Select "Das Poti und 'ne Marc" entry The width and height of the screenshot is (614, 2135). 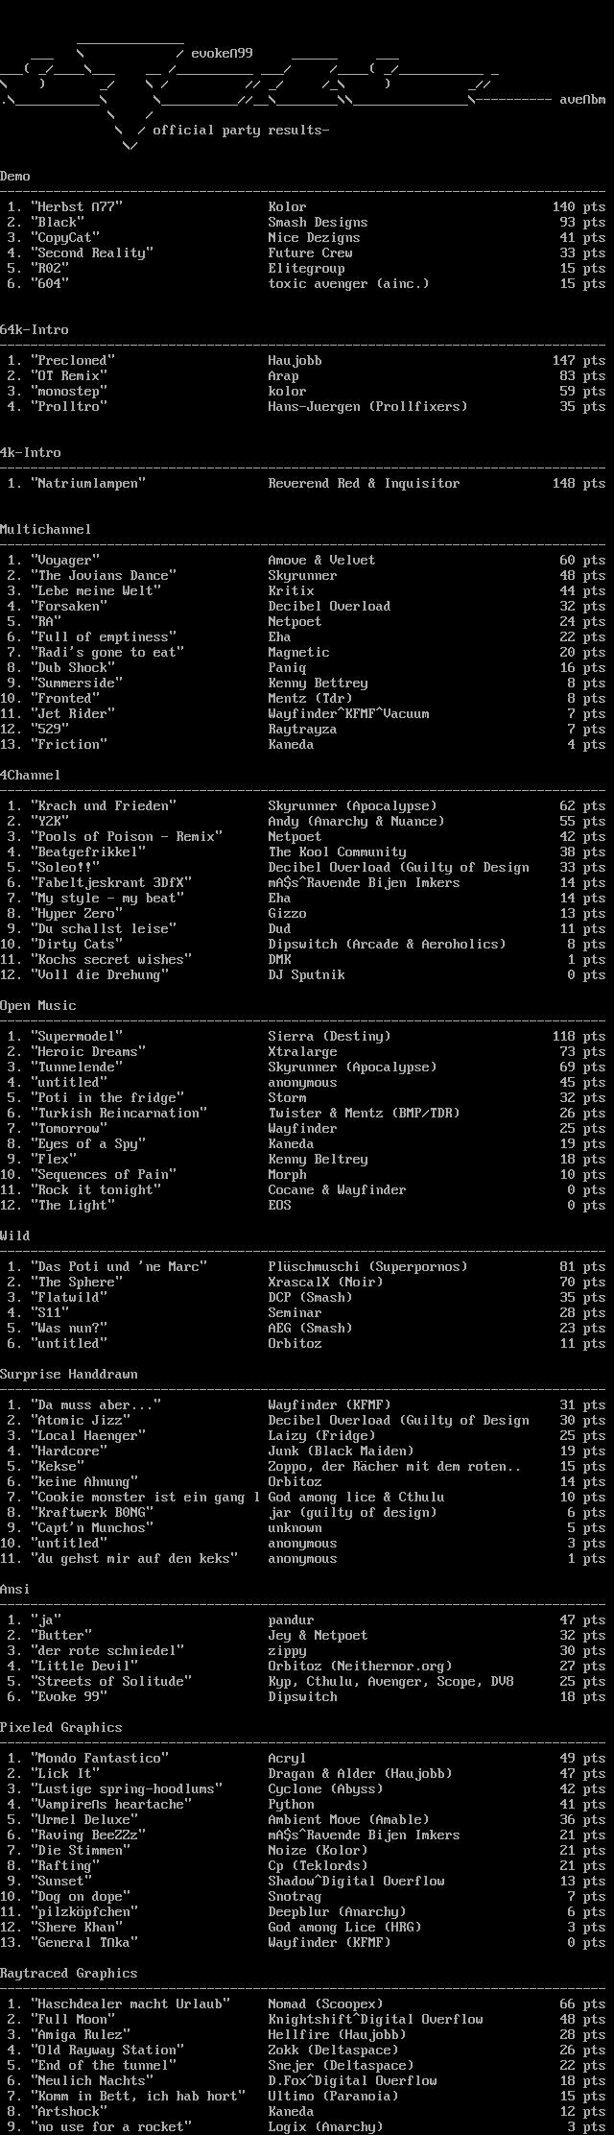[x=119, y=1267]
